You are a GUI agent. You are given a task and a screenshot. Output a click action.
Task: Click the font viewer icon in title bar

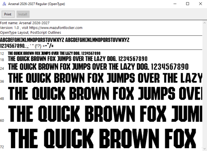click(4, 4)
